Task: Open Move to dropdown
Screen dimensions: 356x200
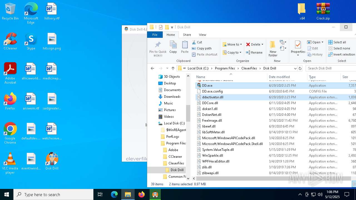Action: (232, 44)
